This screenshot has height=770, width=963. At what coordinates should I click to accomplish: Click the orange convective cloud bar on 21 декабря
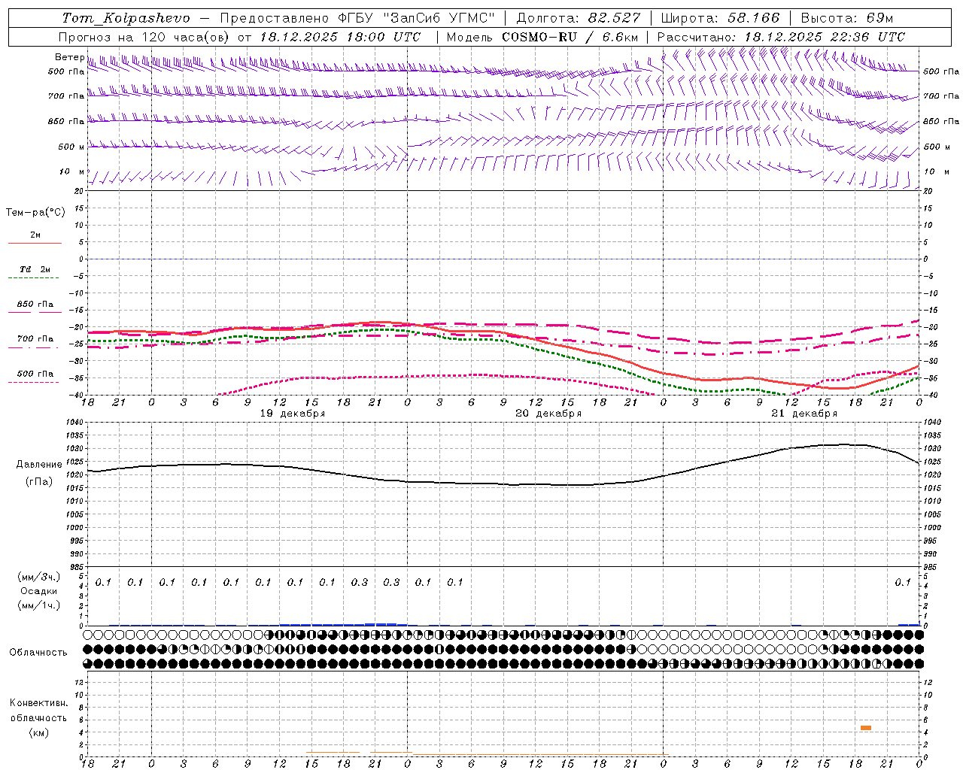click(866, 728)
